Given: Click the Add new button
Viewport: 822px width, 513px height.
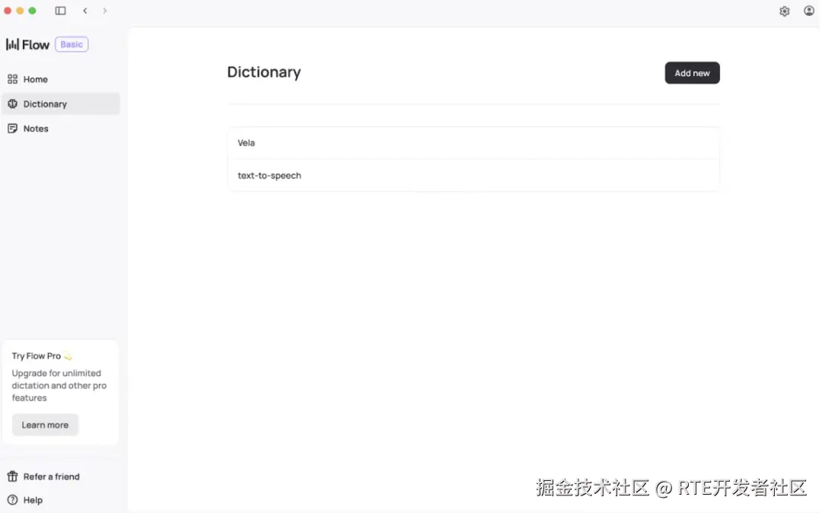Looking at the screenshot, I should point(692,73).
